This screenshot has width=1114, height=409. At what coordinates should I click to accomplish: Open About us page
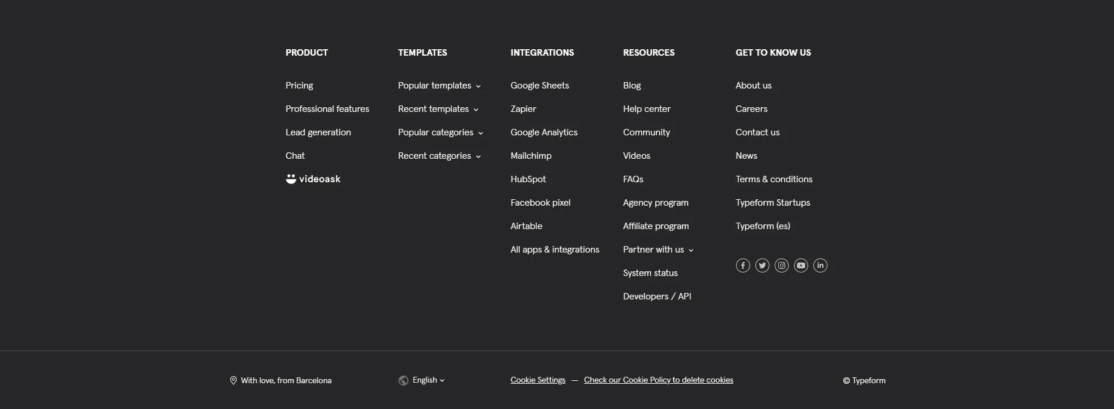[754, 86]
